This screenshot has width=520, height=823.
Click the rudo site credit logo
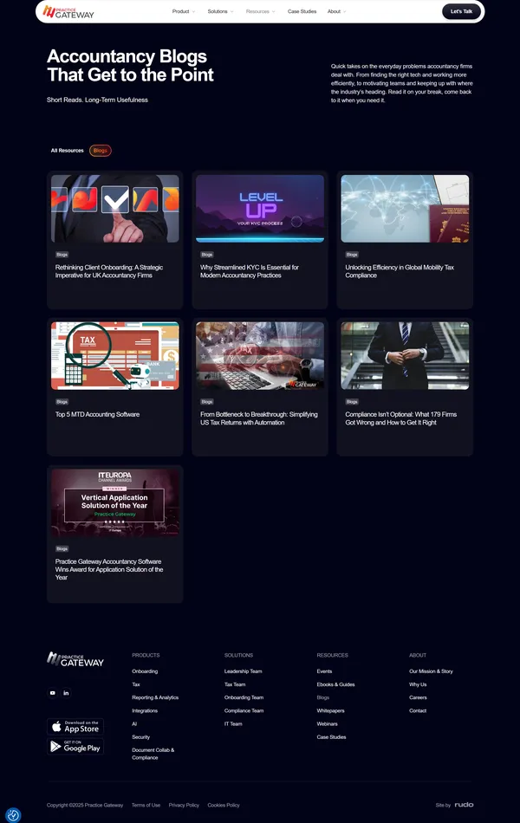tap(464, 805)
